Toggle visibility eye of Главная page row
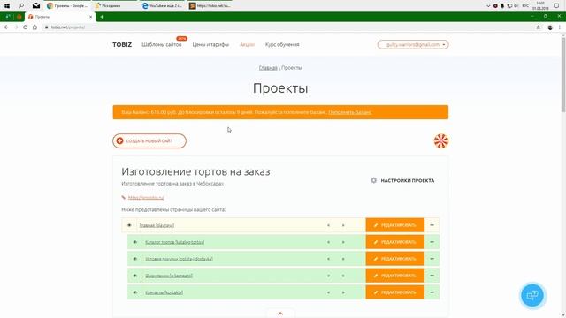 pos(129,225)
